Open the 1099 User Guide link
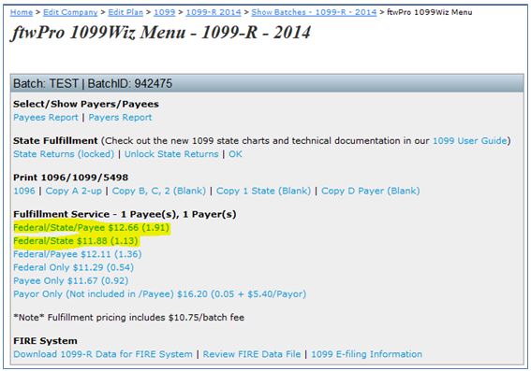Screen dimensions: 531x371 (x=470, y=141)
